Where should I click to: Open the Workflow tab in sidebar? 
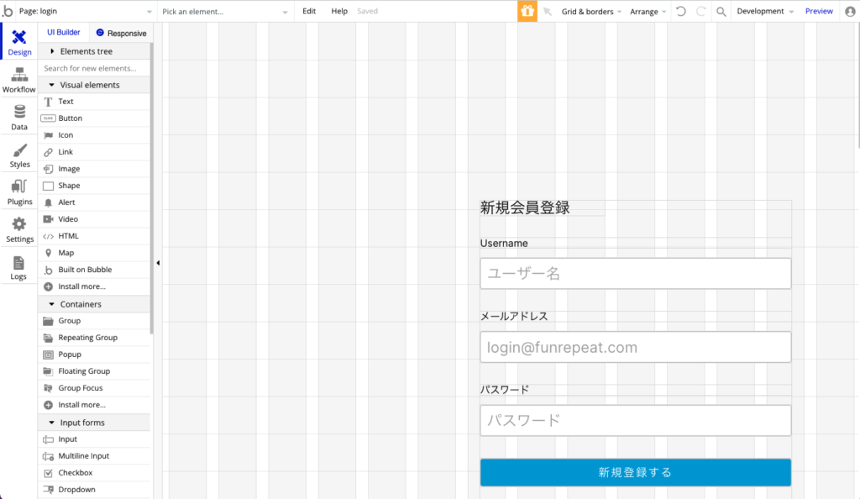click(19, 80)
